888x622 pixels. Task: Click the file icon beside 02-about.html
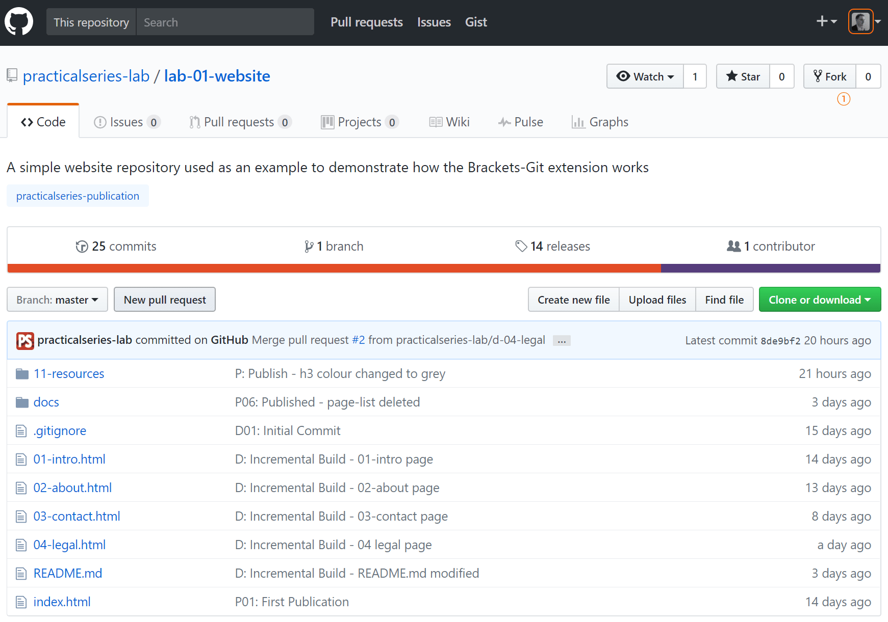tap(21, 488)
